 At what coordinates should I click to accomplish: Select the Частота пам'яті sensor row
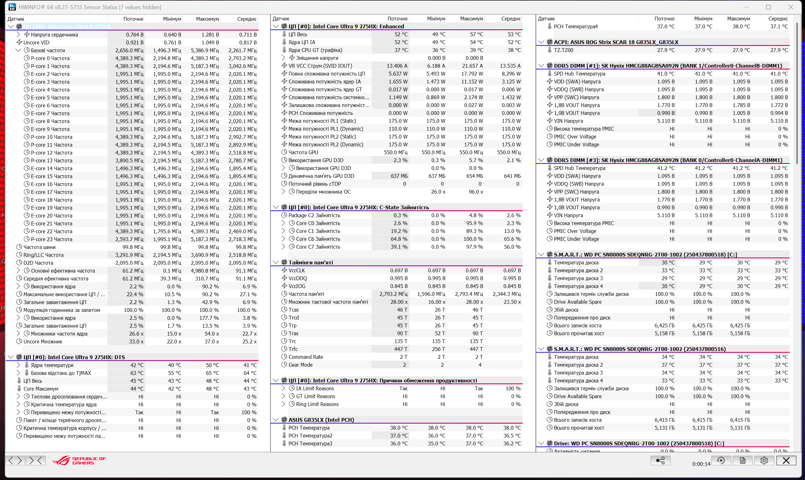tap(306, 294)
